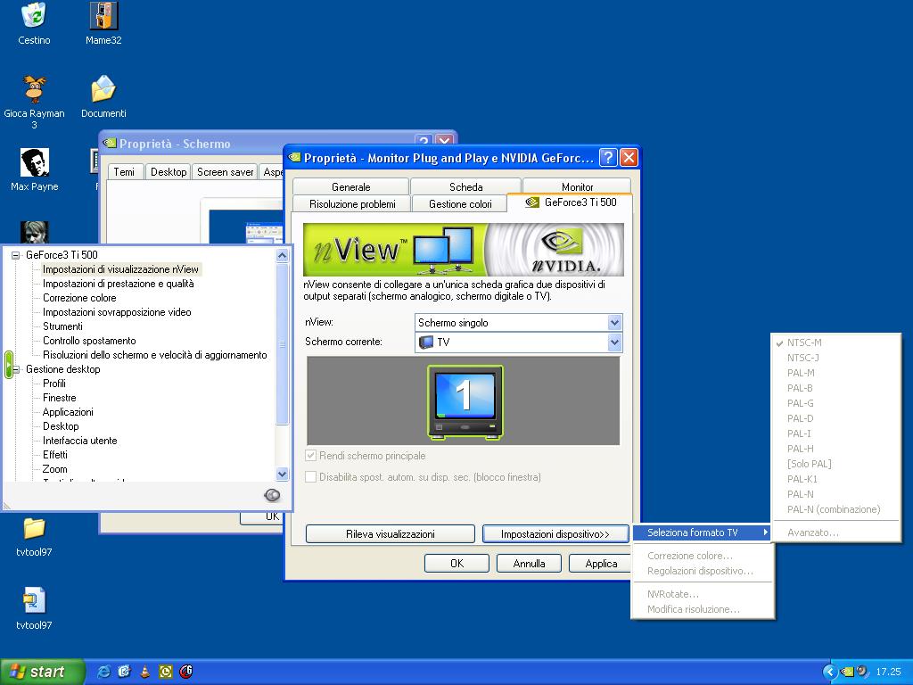Open Impostazioni sovrapposizione video tree item
This screenshot has height=685, width=913.
117,312
